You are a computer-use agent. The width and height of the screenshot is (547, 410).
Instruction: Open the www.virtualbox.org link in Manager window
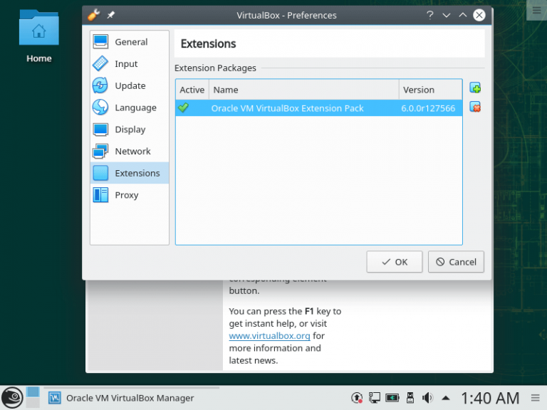(269, 336)
